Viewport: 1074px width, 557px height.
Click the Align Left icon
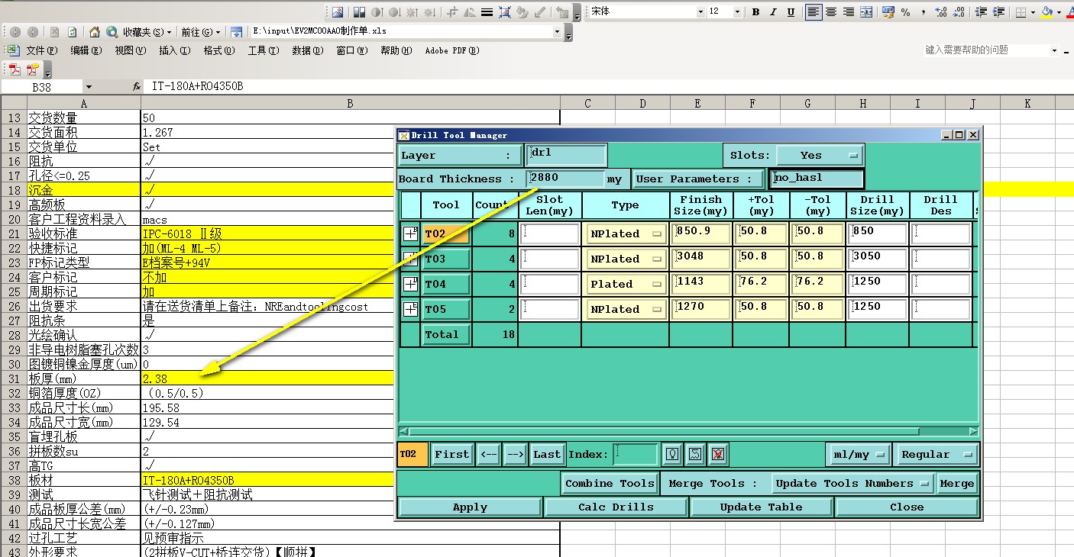click(814, 11)
